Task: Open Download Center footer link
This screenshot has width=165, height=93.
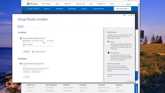Action: (50, 91)
